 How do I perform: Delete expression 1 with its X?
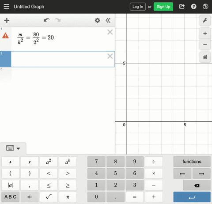click(x=110, y=32)
